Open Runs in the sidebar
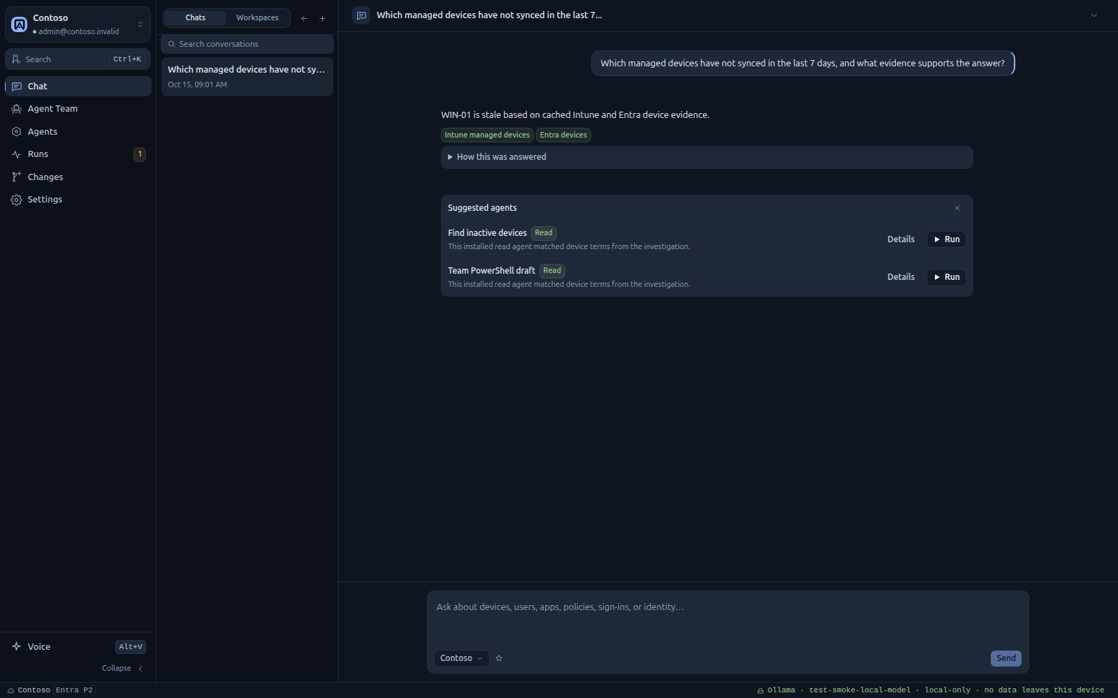This screenshot has width=1118, height=698. click(x=78, y=154)
